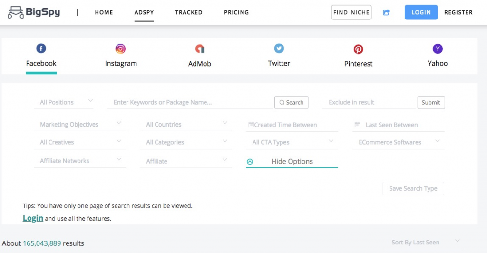487x253 pixels.
Task: Switch to the Facebook tab label
Action: (x=41, y=63)
